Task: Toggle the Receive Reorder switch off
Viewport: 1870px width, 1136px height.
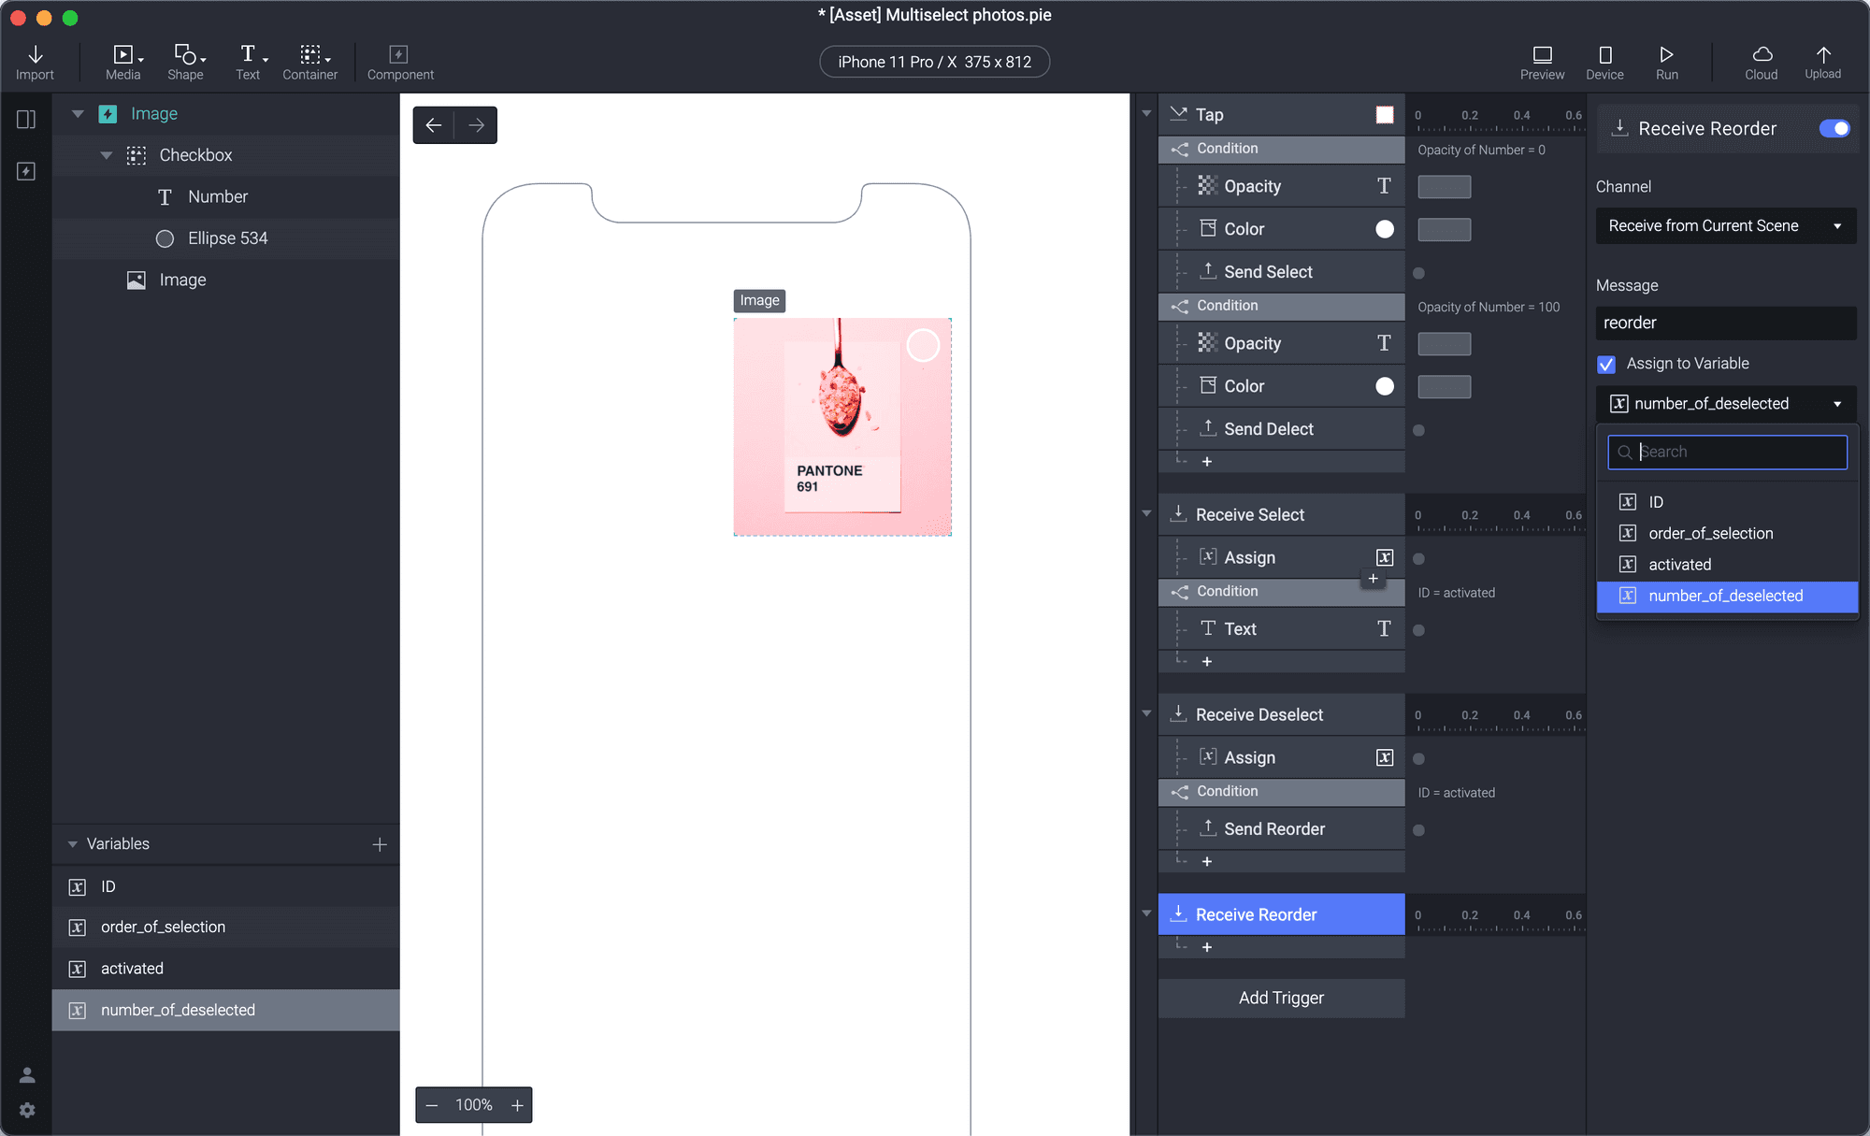Action: [1834, 128]
